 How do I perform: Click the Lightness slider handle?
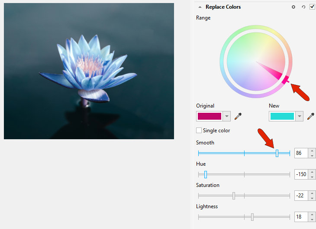252,217
